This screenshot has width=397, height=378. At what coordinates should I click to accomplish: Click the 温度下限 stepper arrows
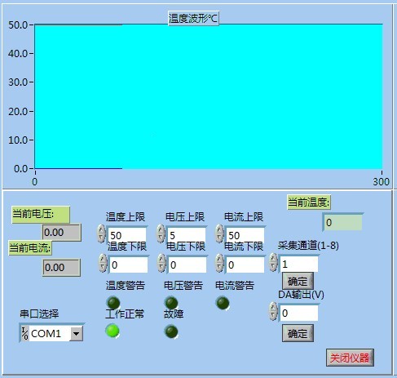coord(103,263)
